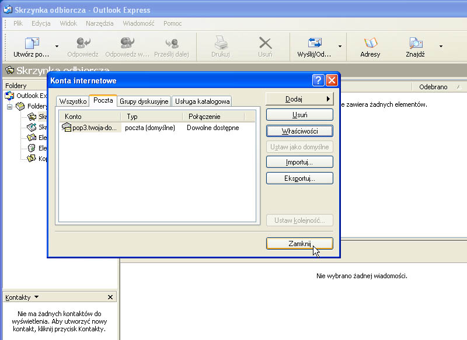Open the Edycja menu
The image size is (467, 340).
41,23
